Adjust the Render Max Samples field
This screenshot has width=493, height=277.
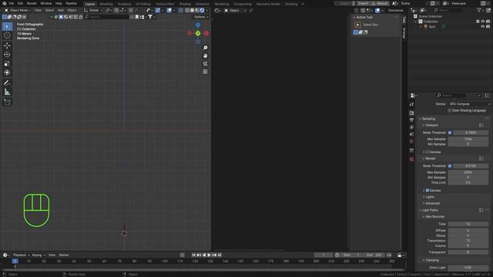tap(468, 172)
